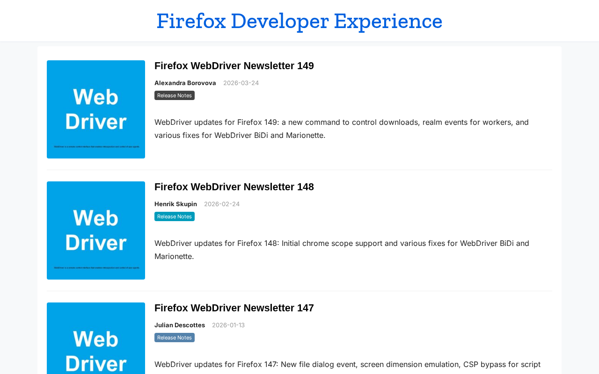Click the 2026-01-13 post date
Screen dimensions: 599x374
pos(228,325)
